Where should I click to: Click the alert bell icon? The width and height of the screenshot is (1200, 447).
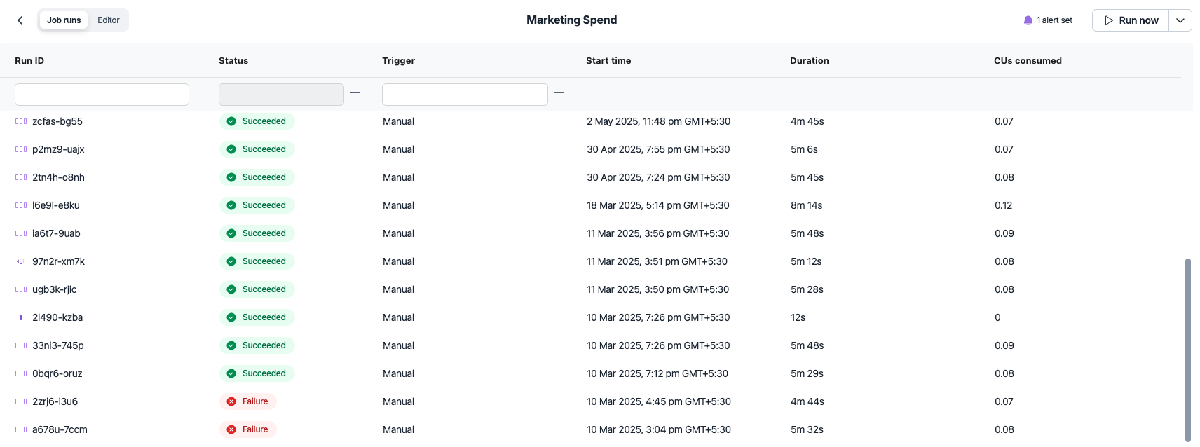click(1028, 20)
